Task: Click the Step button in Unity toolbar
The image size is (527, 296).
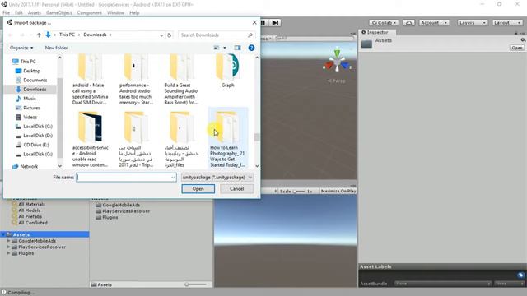Action: (x=275, y=23)
